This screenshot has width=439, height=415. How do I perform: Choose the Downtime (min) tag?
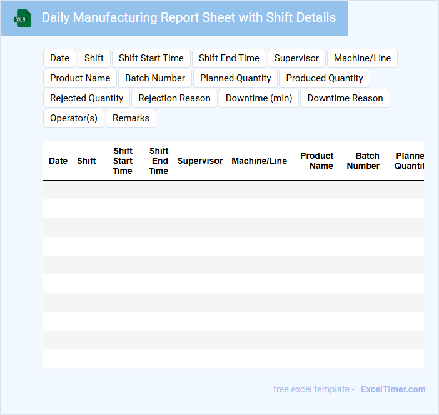click(259, 98)
